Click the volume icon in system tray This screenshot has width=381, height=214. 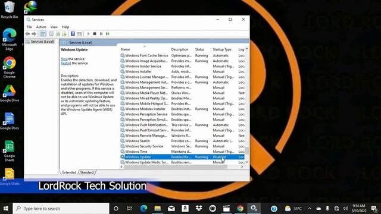click(x=345, y=209)
